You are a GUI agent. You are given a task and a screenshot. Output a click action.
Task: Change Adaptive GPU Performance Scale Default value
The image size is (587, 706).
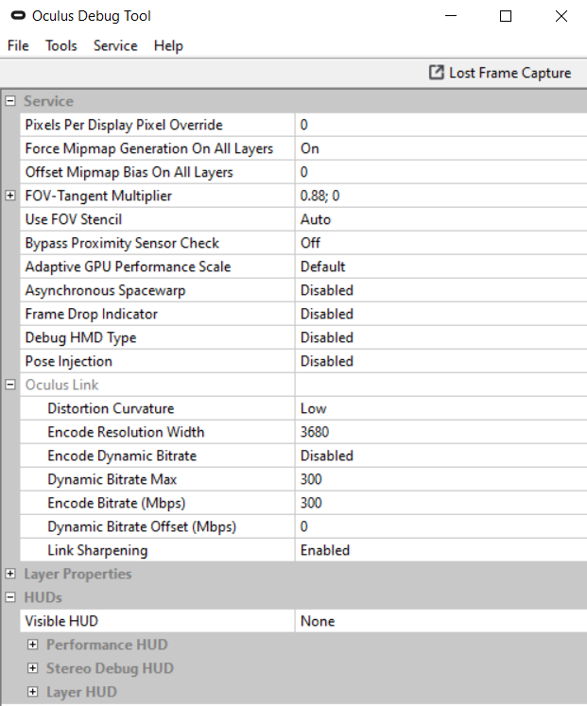[x=441, y=267]
